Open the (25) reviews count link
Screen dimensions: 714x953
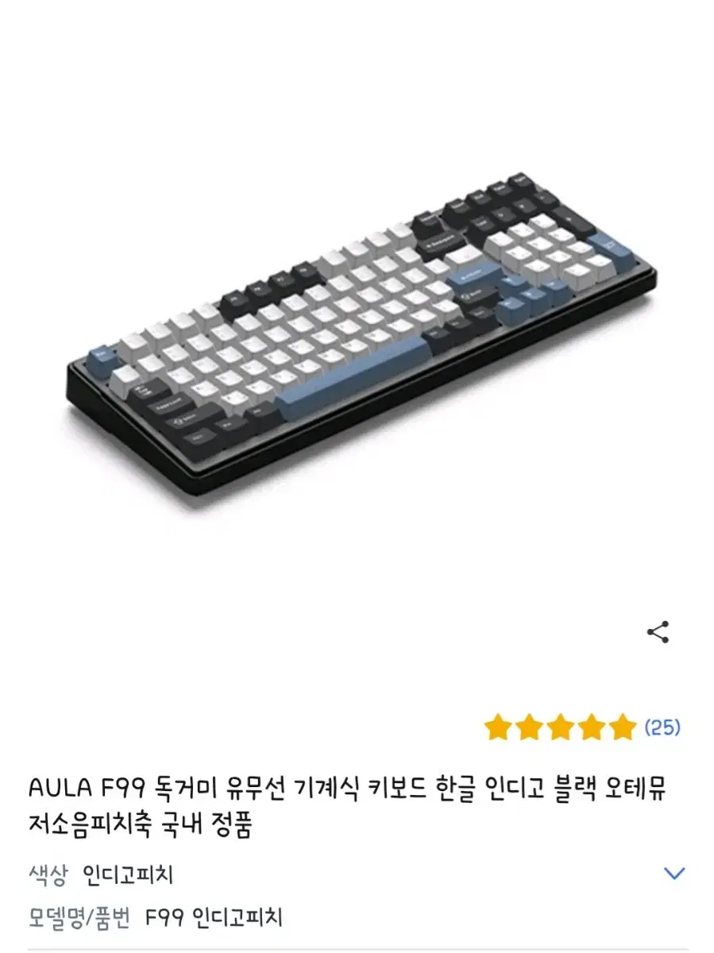point(662,727)
